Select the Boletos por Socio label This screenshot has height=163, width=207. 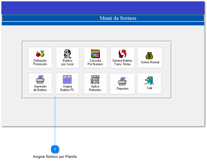67,62
